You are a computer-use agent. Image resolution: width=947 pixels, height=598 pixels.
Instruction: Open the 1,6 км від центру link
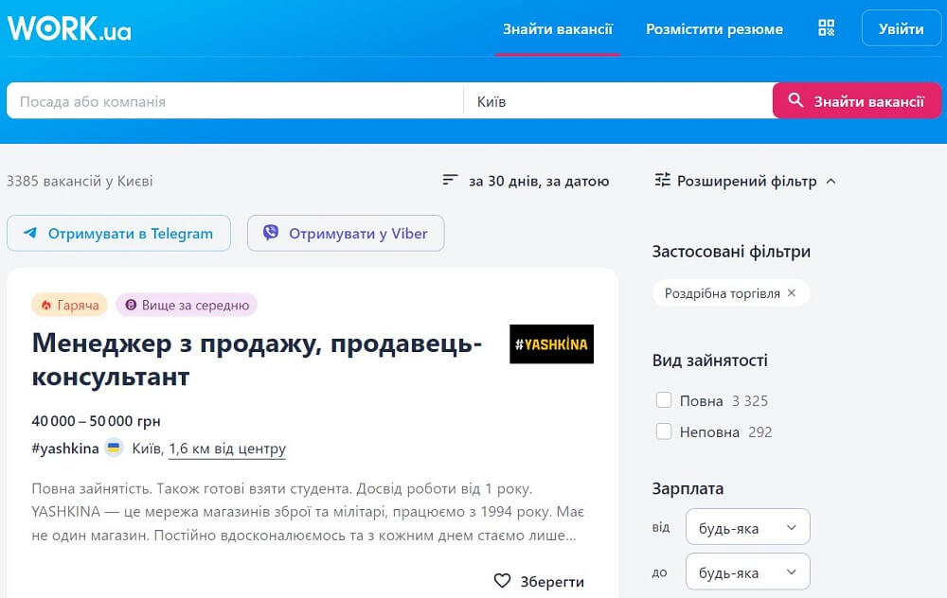point(225,448)
